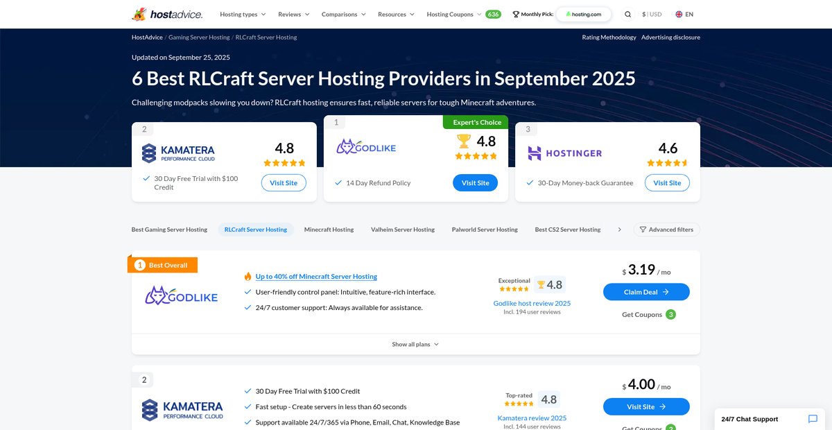Viewport: 832px width, 430px height.
Task: Click the Kamatera logo in top card
Action: pos(178,153)
